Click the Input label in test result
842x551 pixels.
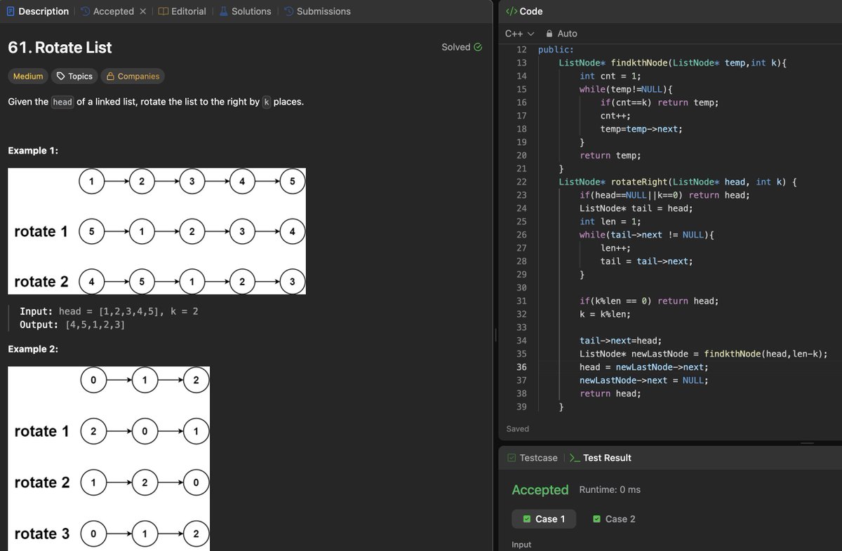point(521,545)
